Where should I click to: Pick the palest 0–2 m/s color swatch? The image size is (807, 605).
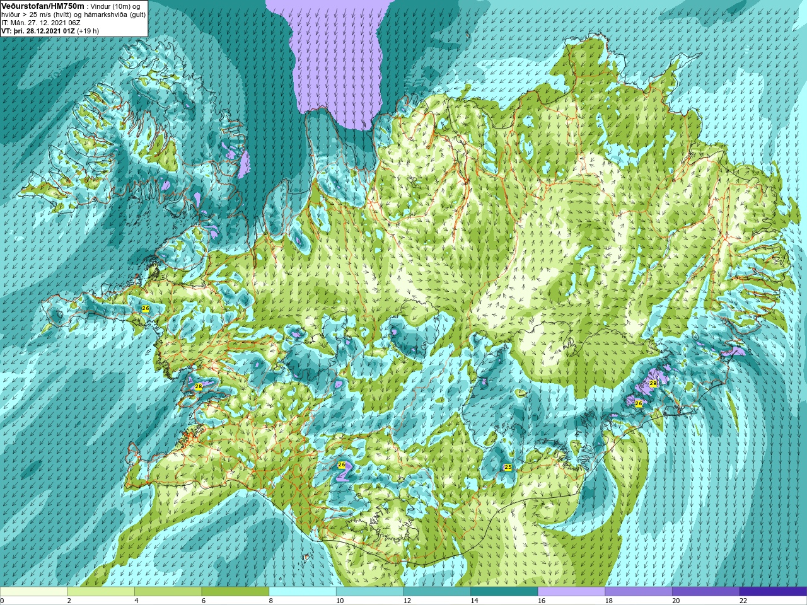[33, 591]
